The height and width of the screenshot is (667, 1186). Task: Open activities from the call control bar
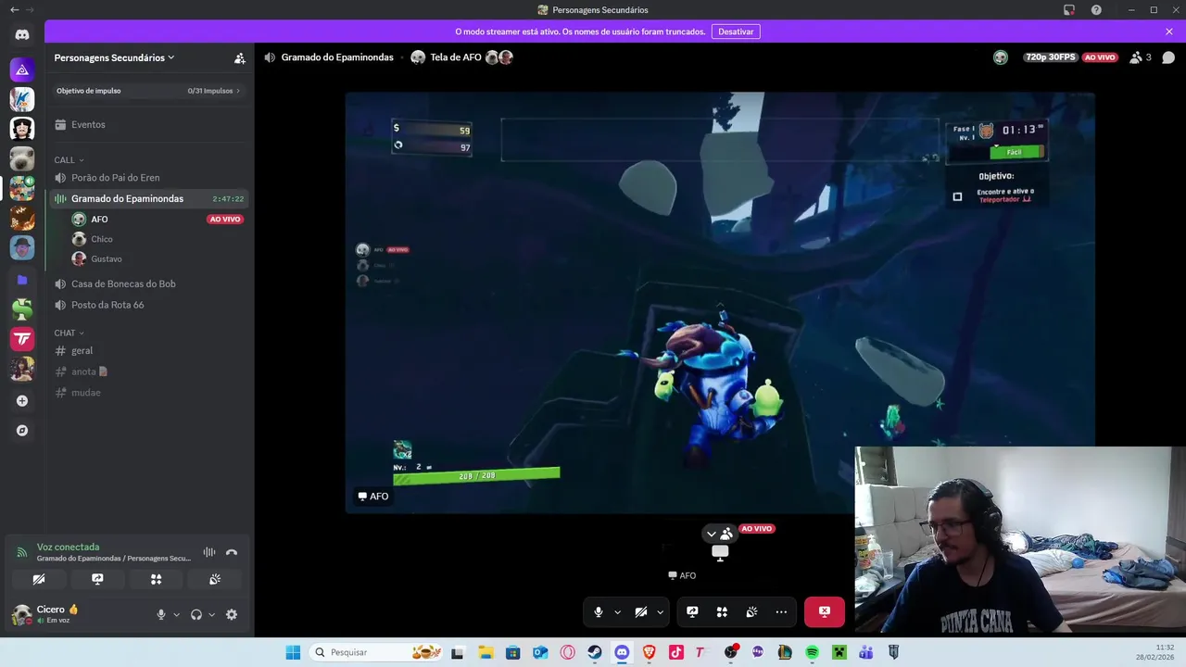click(x=722, y=611)
